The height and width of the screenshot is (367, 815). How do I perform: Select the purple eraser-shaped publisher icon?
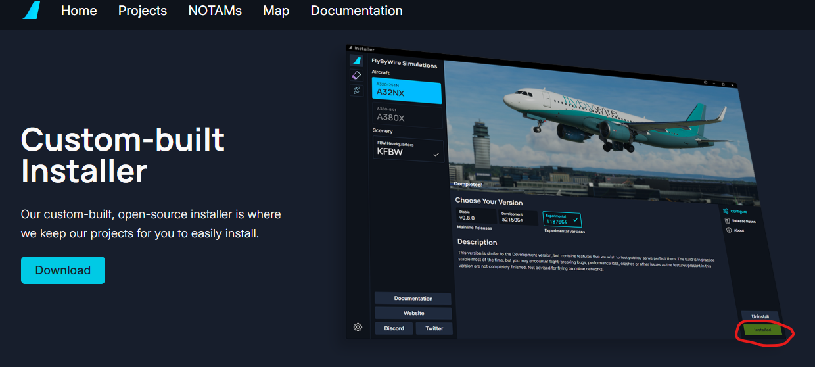pos(356,76)
